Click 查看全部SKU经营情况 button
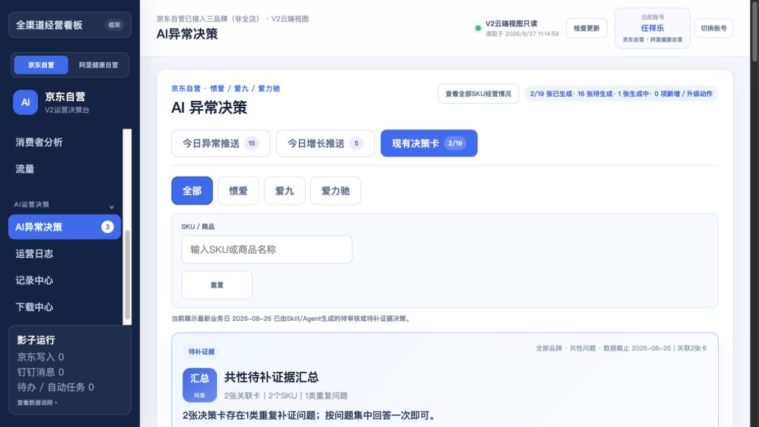Viewport: 759px width, 427px height. pyautogui.click(x=478, y=94)
